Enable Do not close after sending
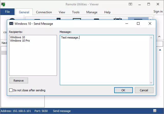 (11, 90)
